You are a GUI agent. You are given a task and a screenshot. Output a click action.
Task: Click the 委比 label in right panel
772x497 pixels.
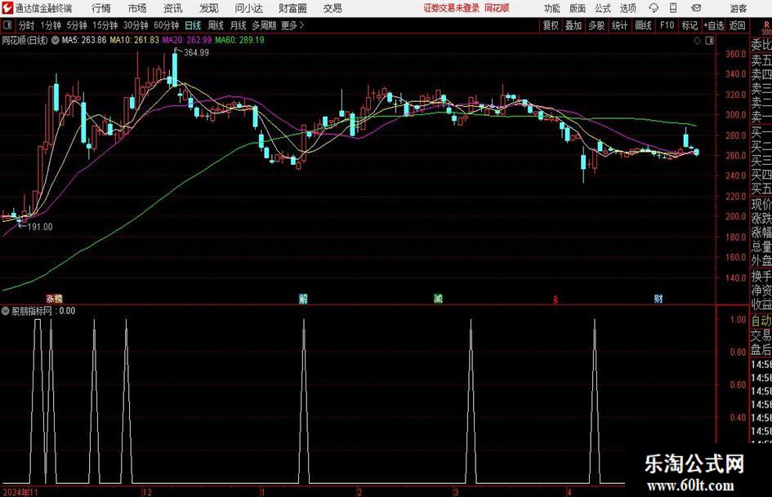pos(761,45)
